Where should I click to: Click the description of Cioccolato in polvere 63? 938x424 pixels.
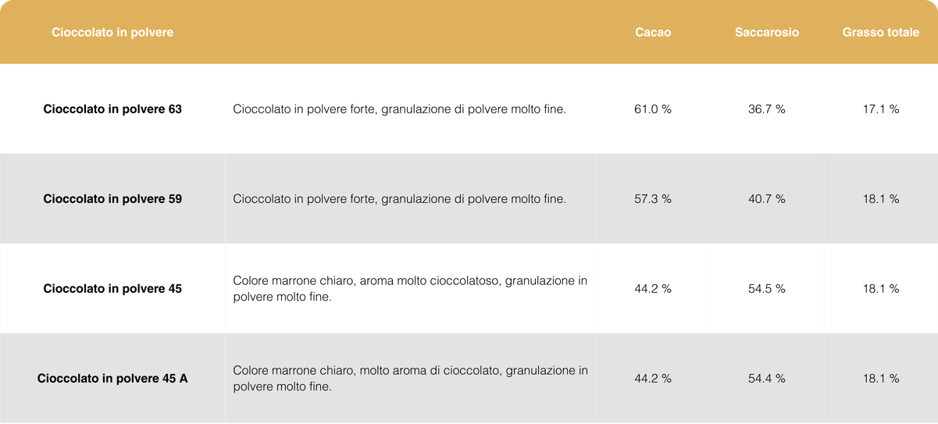click(399, 109)
